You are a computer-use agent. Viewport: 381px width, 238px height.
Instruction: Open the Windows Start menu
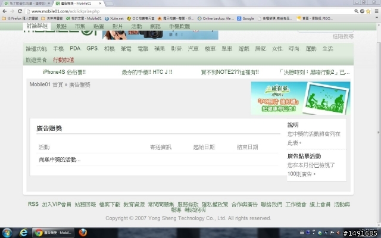7,233
